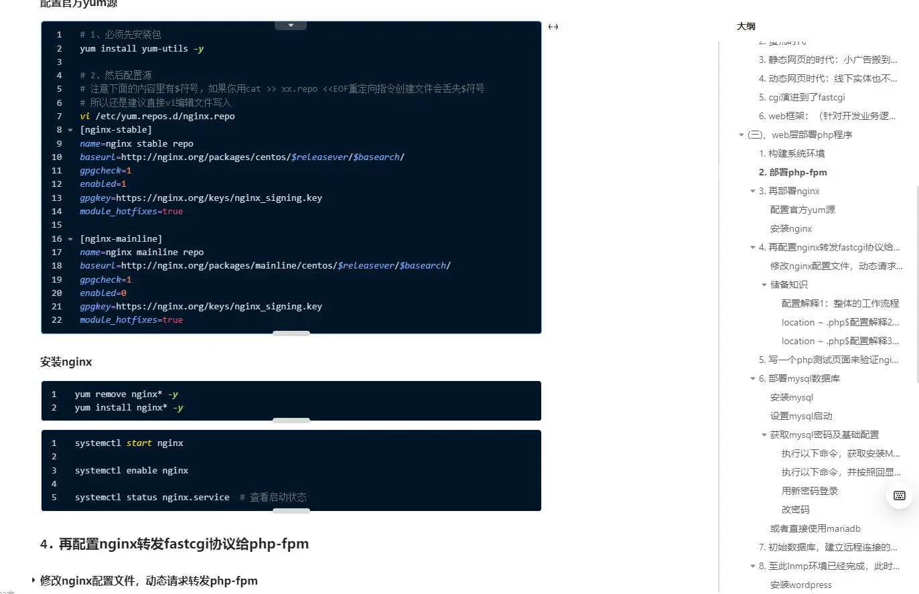Click resize handle below yum repo code block
The image size is (919, 594).
(291, 333)
